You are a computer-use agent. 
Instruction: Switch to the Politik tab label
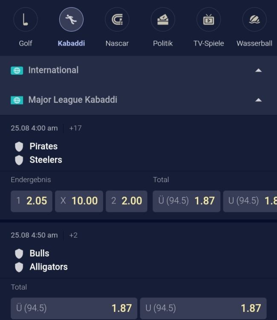click(x=163, y=43)
